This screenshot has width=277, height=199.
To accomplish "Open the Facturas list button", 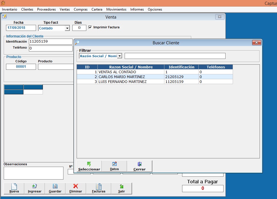I will [x=99, y=188].
